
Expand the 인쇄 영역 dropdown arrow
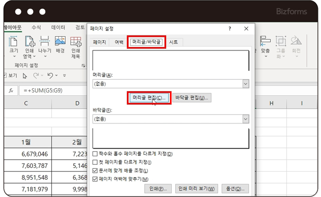tap(35, 56)
